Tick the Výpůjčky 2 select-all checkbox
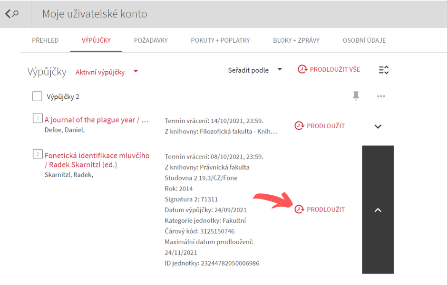 (x=37, y=96)
